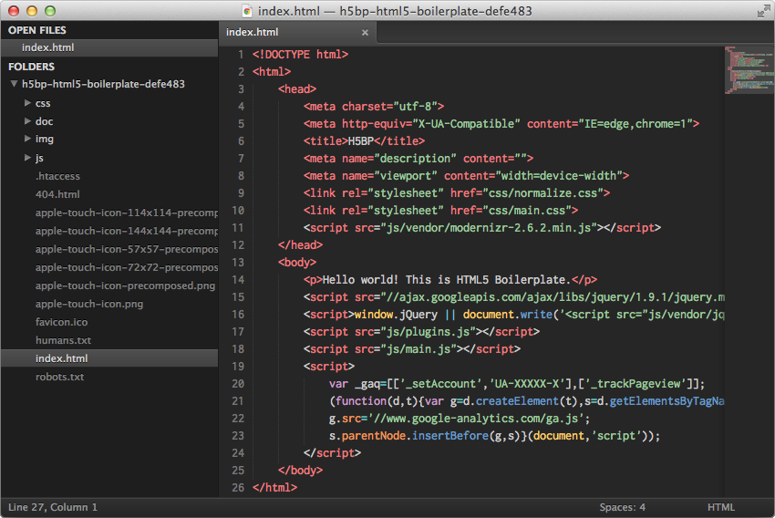The width and height of the screenshot is (775, 518).
Task: Open favicon.ico in the sidebar
Action: [61, 322]
